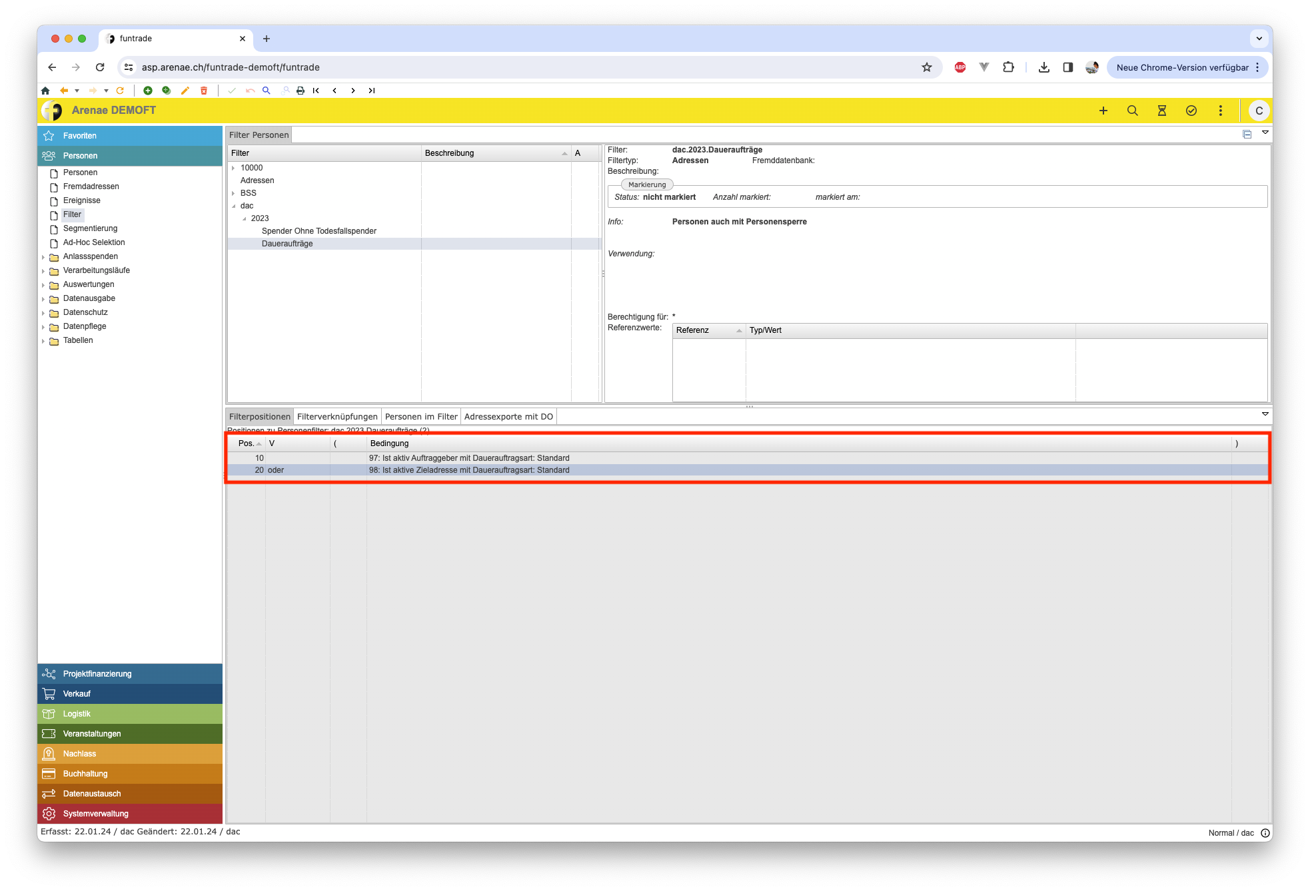This screenshot has width=1310, height=891.
Task: Open back-navigation history dropdown arrow
Action: pos(77,91)
